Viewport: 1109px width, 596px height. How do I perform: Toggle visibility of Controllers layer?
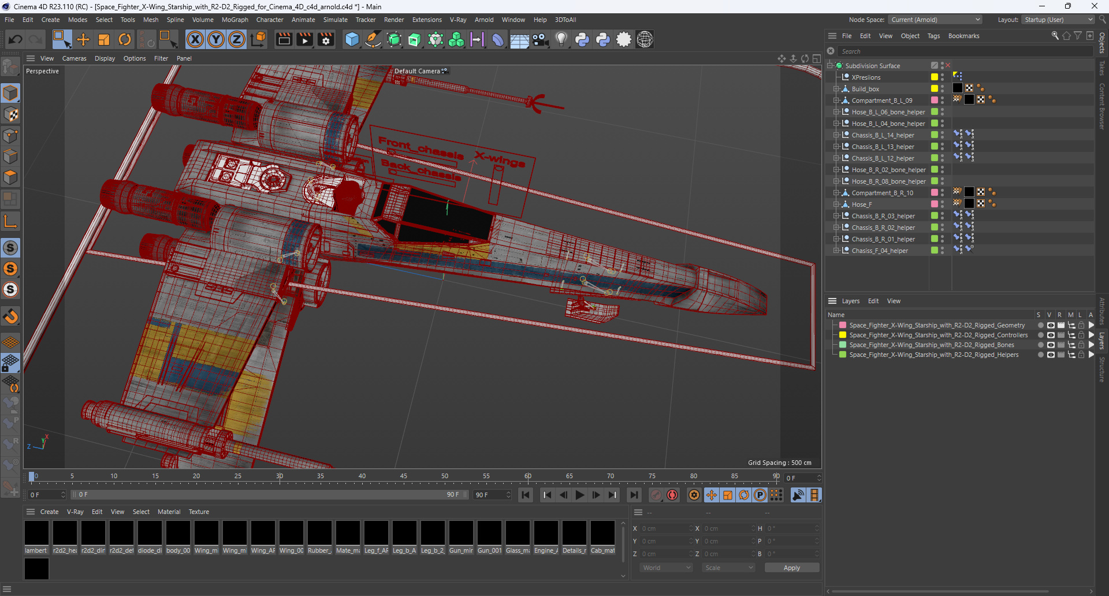tap(1050, 335)
